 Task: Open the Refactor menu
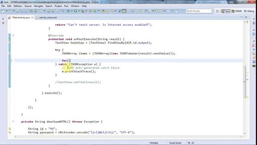pyautogui.click(x=18, y=6)
